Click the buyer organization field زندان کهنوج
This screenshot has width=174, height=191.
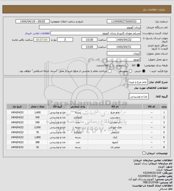pyautogui.click(x=90, y=27)
